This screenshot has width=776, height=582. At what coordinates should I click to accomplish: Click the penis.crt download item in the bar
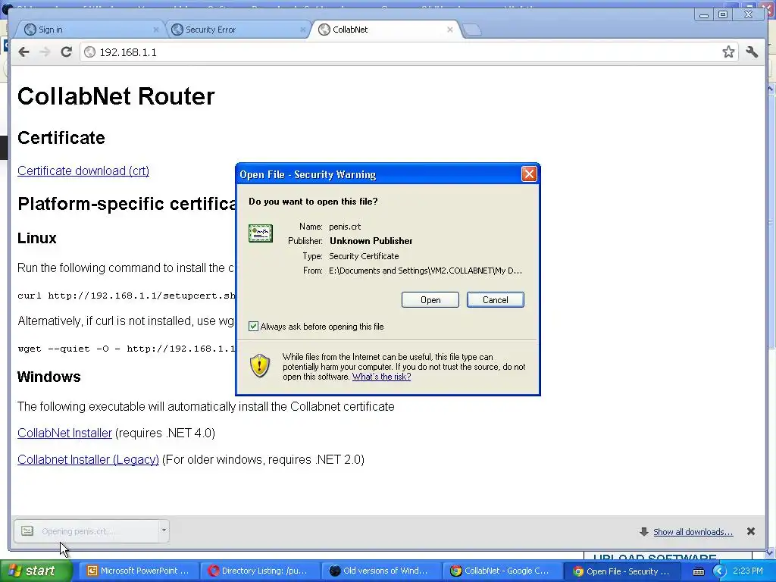[86, 531]
